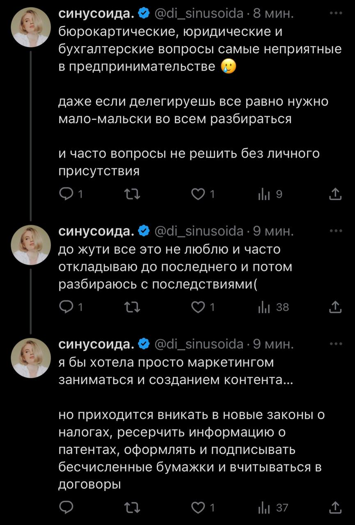355x525 pixels.
Task: Open the more options menu on the first tweet
Action: point(336,14)
